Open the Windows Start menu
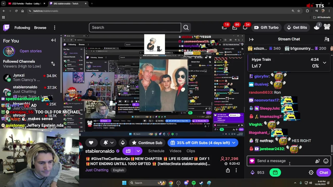Viewport: 333px width, 187px height. click(124, 183)
